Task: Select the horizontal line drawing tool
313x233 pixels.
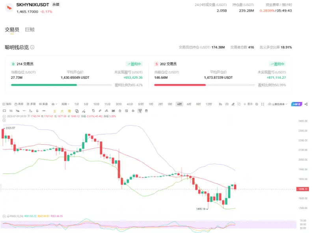Action: (24, 111)
